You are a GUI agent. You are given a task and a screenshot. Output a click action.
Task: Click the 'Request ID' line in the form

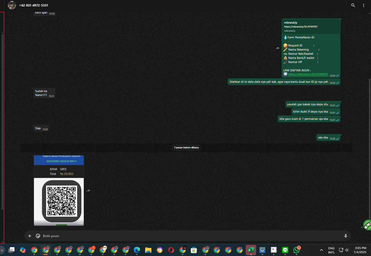click(299, 45)
